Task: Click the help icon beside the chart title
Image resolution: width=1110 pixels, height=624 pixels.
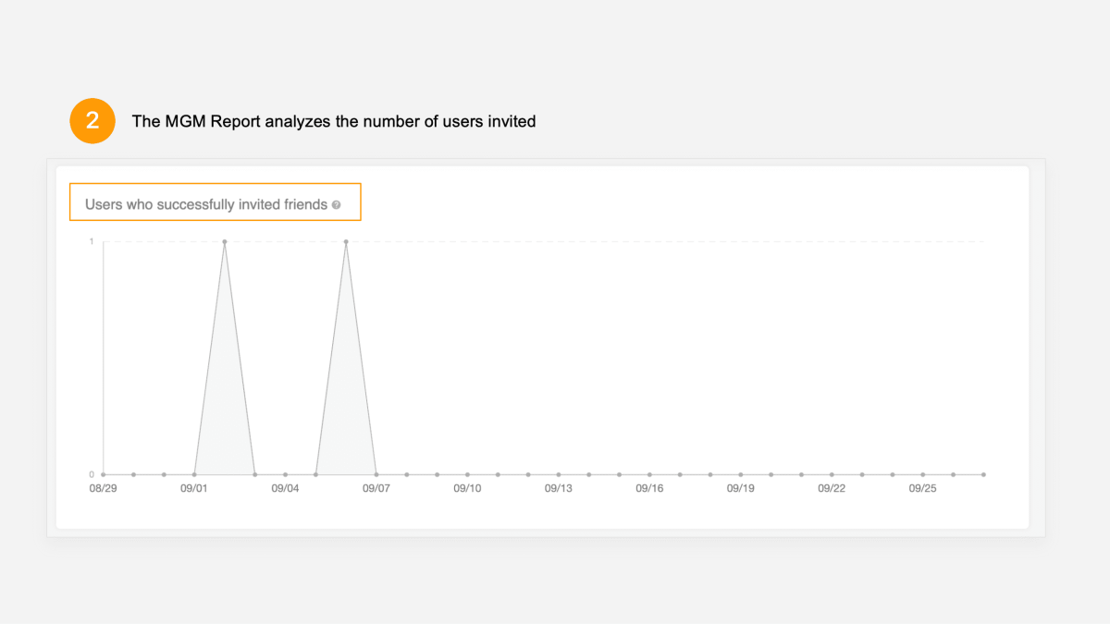Action: click(336, 205)
